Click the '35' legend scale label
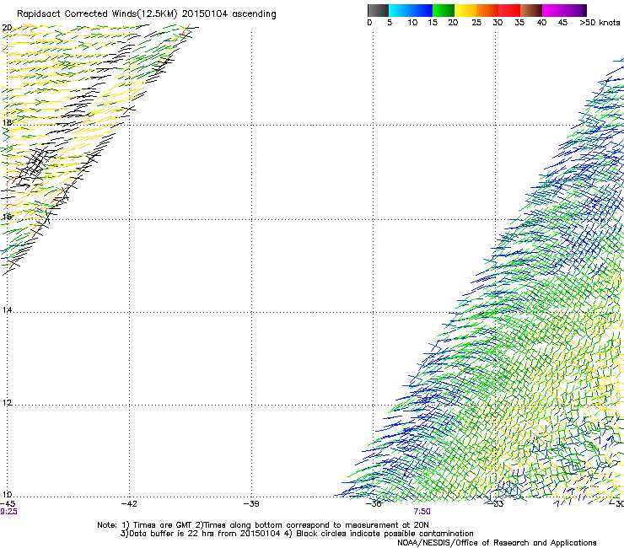The height and width of the screenshot is (548, 624). [519, 23]
